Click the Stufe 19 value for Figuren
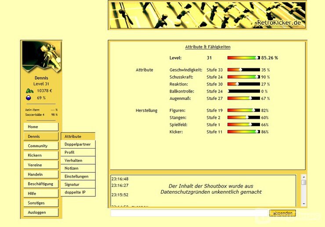 [214, 110]
